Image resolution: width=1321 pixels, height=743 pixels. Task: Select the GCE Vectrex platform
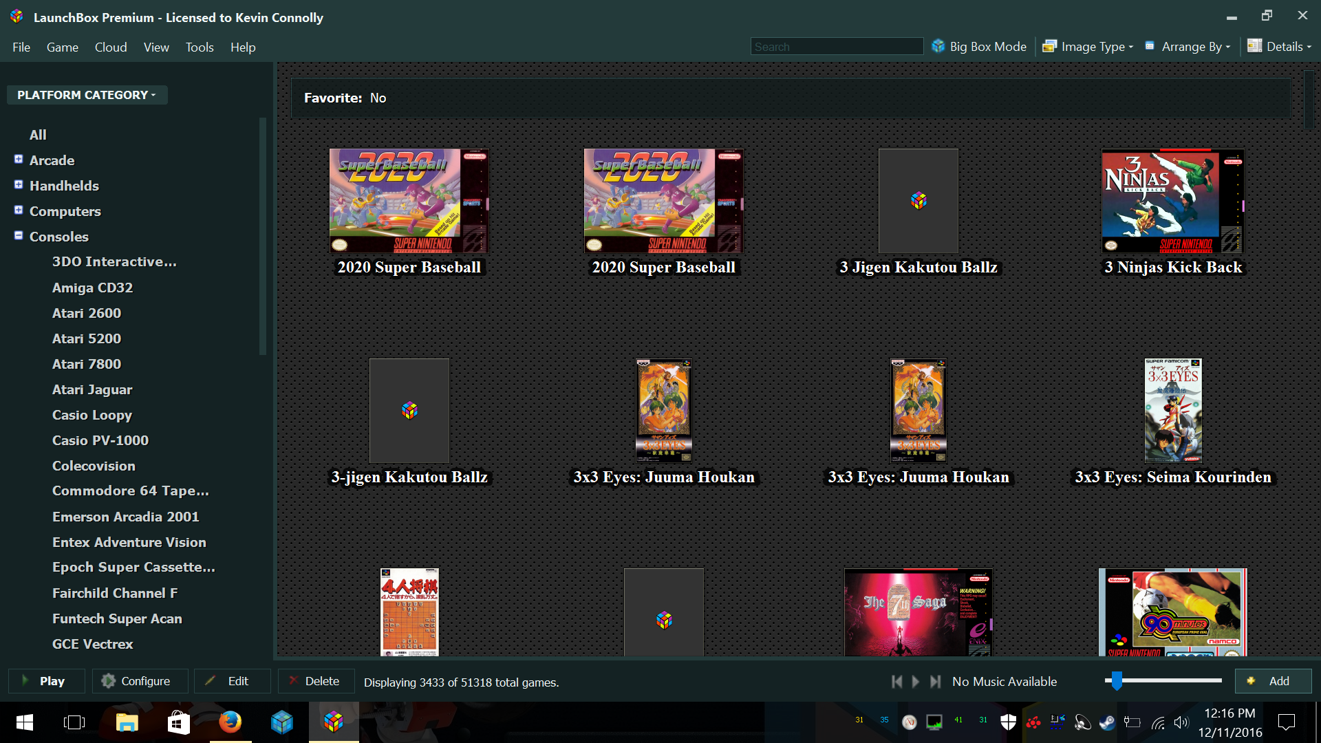click(93, 644)
